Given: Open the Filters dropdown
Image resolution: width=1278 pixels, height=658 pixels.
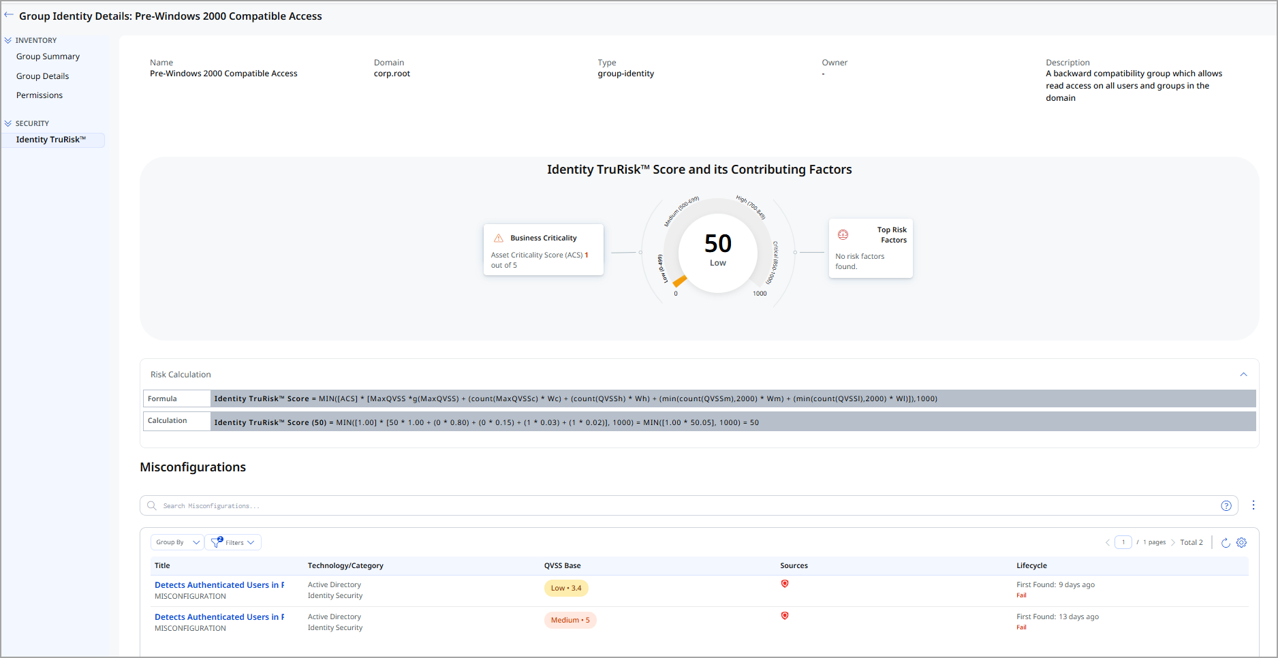Looking at the screenshot, I should (233, 543).
